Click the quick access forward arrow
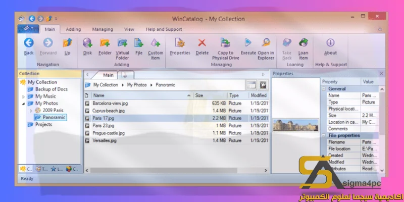Image resolution: width=404 pixels, height=202 pixels. click(40, 19)
